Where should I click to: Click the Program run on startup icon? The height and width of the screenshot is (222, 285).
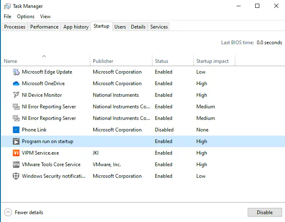[16, 141]
